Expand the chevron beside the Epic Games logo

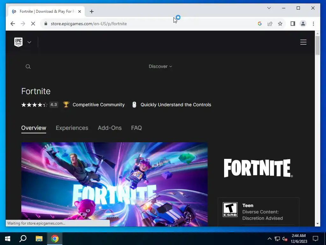29,42
